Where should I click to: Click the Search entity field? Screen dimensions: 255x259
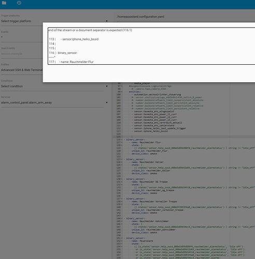[22, 53]
